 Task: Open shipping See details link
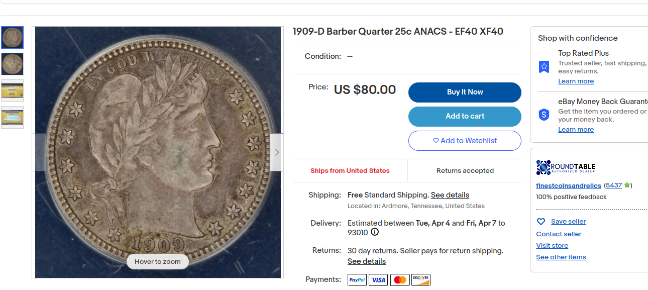point(450,195)
